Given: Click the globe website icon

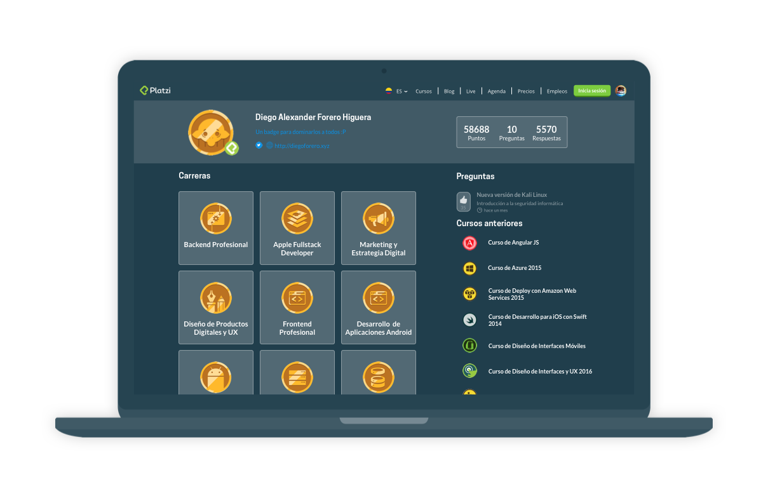Looking at the screenshot, I should coord(269,145).
